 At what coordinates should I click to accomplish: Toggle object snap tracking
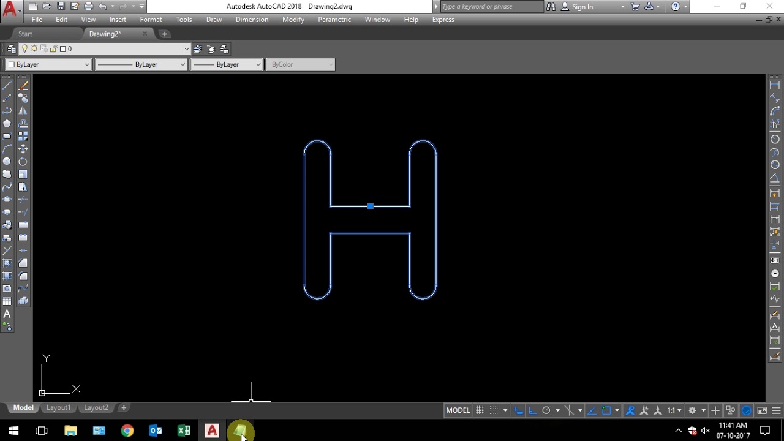tap(593, 410)
